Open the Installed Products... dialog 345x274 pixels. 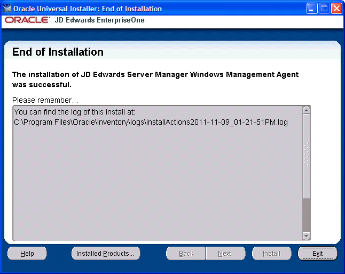tap(106, 254)
